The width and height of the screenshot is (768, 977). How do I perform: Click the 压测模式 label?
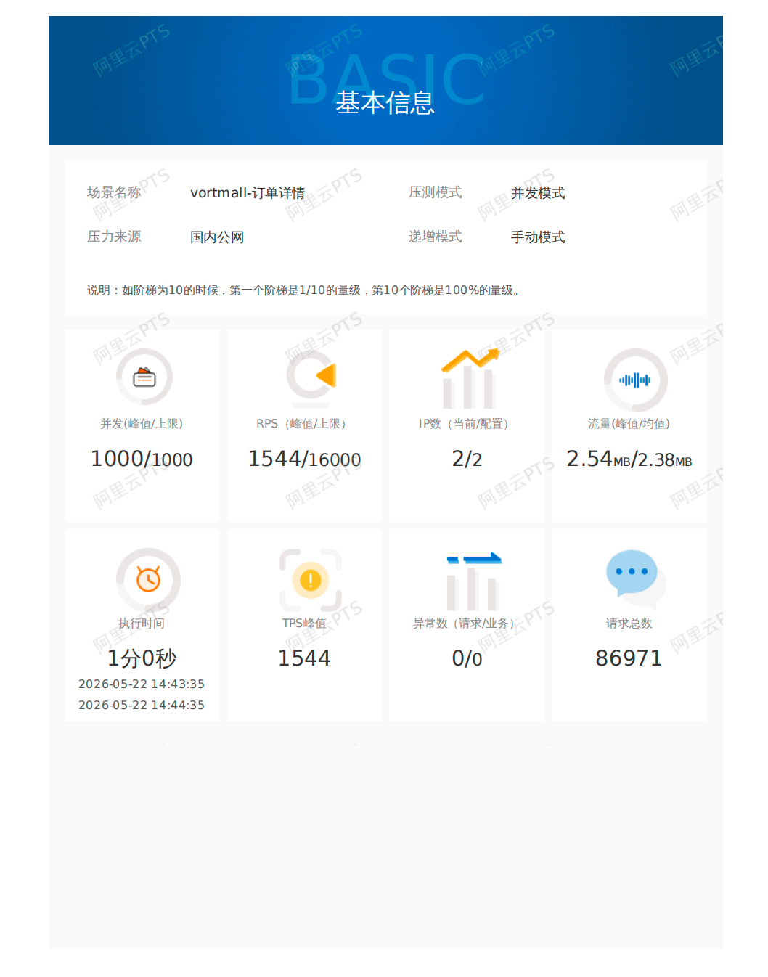(x=435, y=192)
